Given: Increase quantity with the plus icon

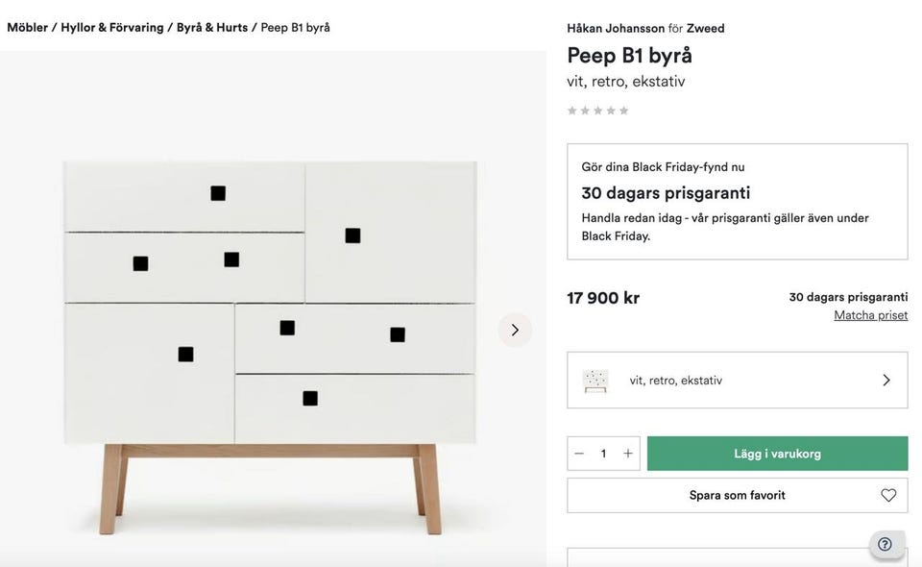Looking at the screenshot, I should click(628, 454).
